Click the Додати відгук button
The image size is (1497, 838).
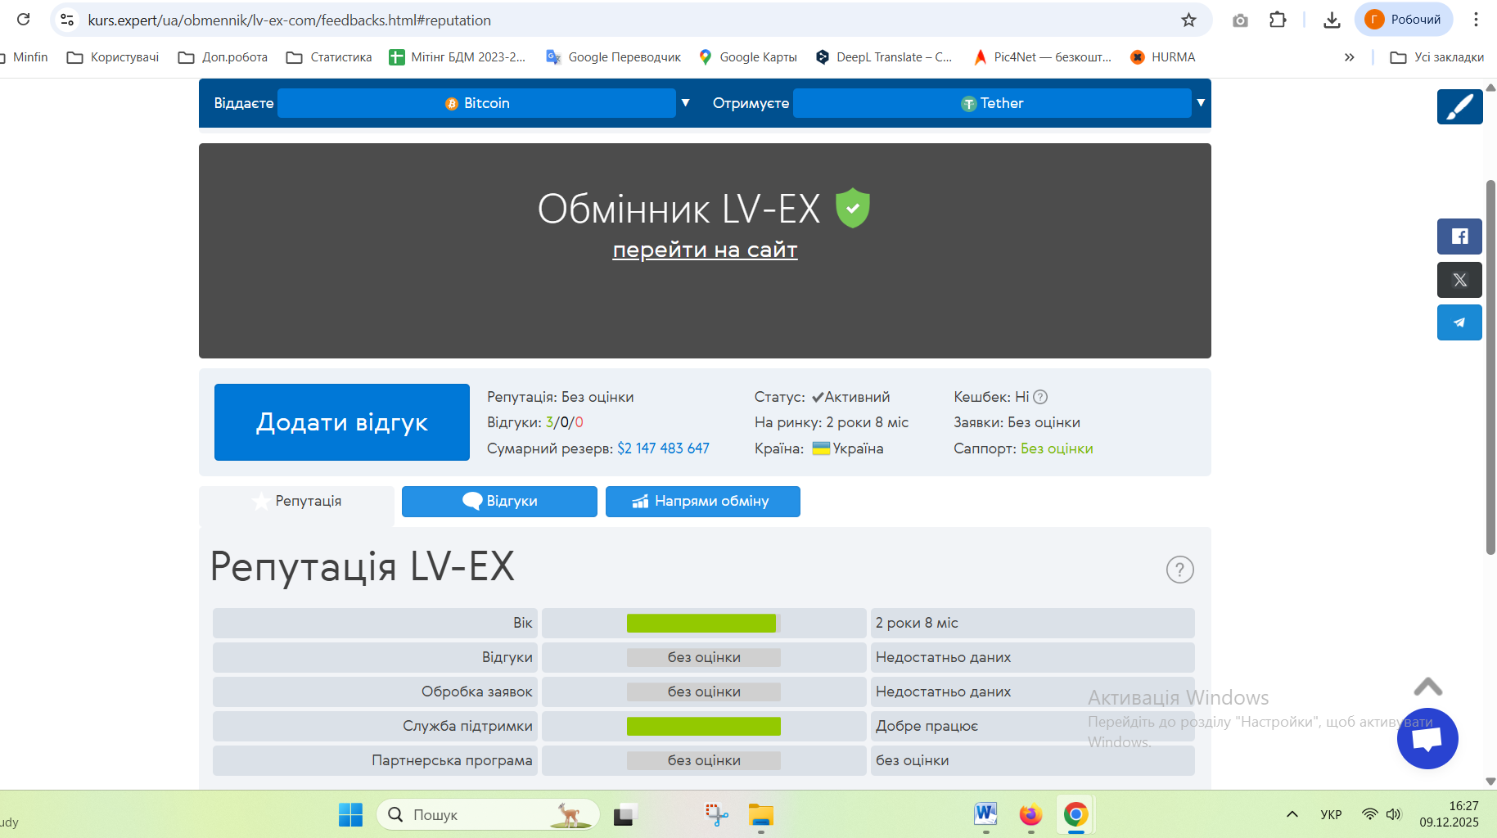[x=342, y=422]
